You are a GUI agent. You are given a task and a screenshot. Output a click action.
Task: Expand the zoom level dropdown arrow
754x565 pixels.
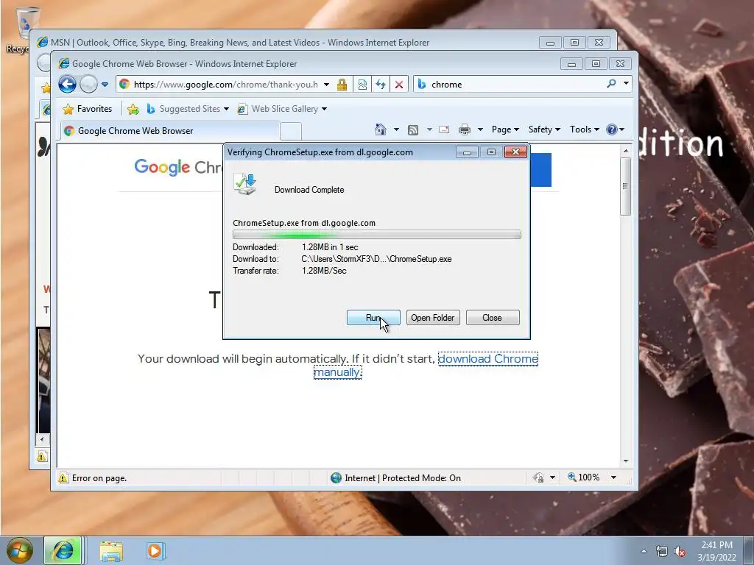coord(613,477)
